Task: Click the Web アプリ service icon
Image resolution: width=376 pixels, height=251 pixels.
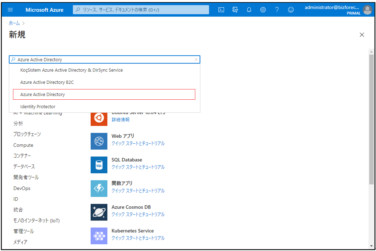Action: (x=99, y=141)
